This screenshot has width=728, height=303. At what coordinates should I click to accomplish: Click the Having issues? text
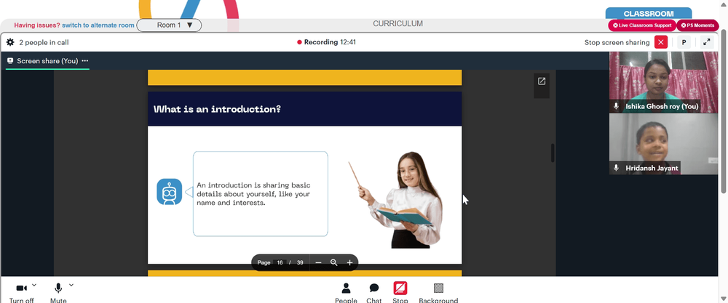(x=37, y=25)
